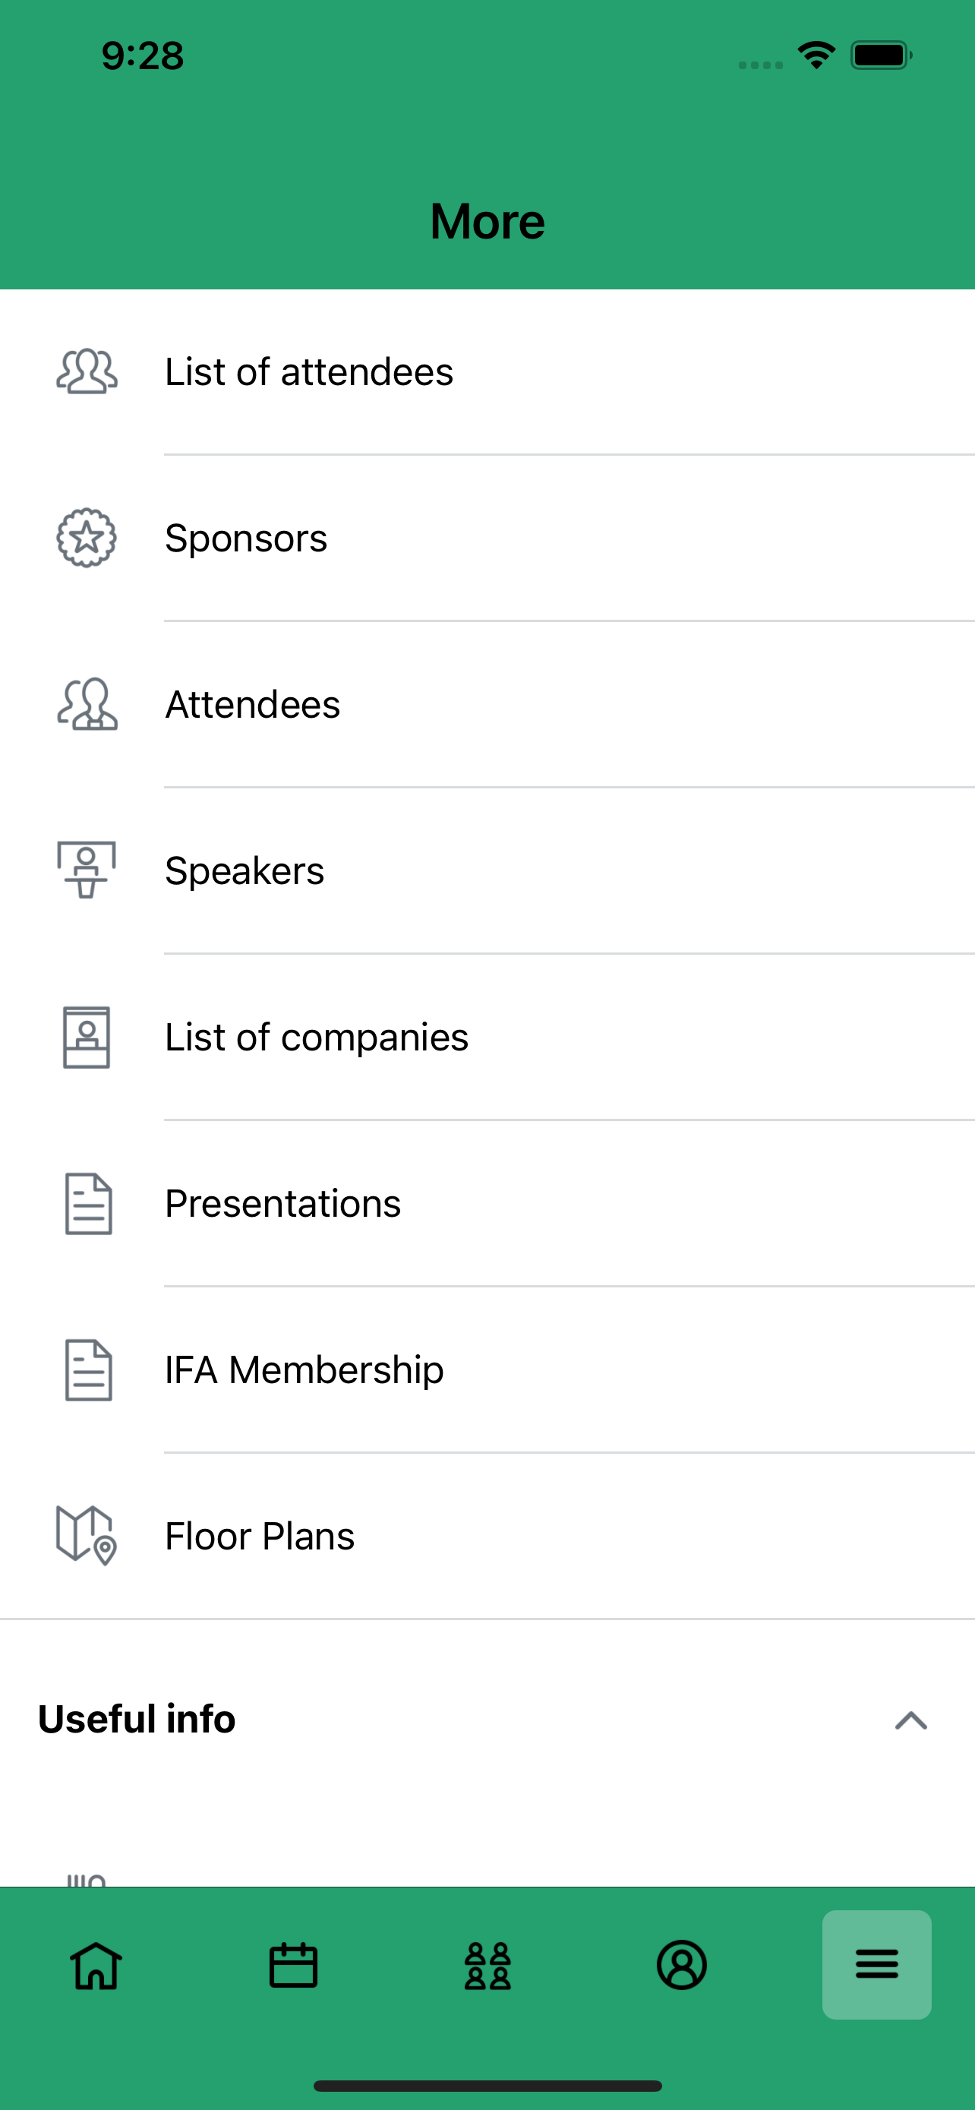Select the hamburger More tab
The height and width of the screenshot is (2110, 975).
(877, 1965)
